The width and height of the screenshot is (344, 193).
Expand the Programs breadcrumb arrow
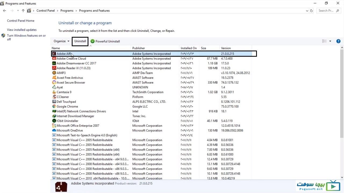[x=76, y=11]
